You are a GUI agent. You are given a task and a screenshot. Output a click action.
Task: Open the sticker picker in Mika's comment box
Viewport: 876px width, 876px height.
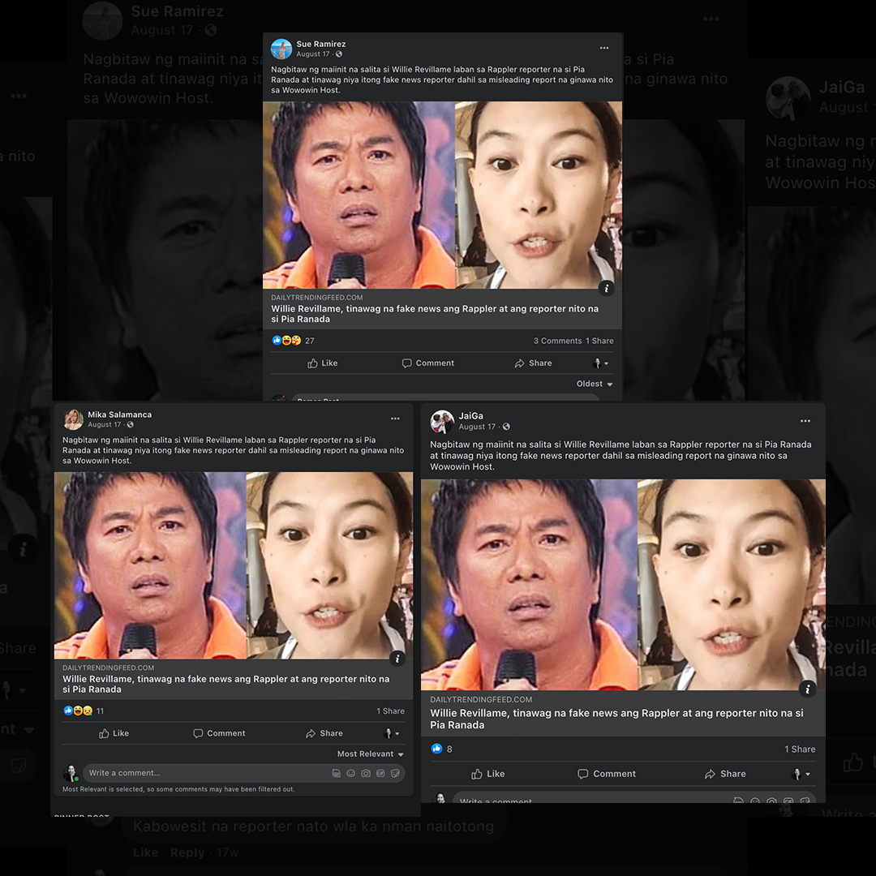point(395,773)
